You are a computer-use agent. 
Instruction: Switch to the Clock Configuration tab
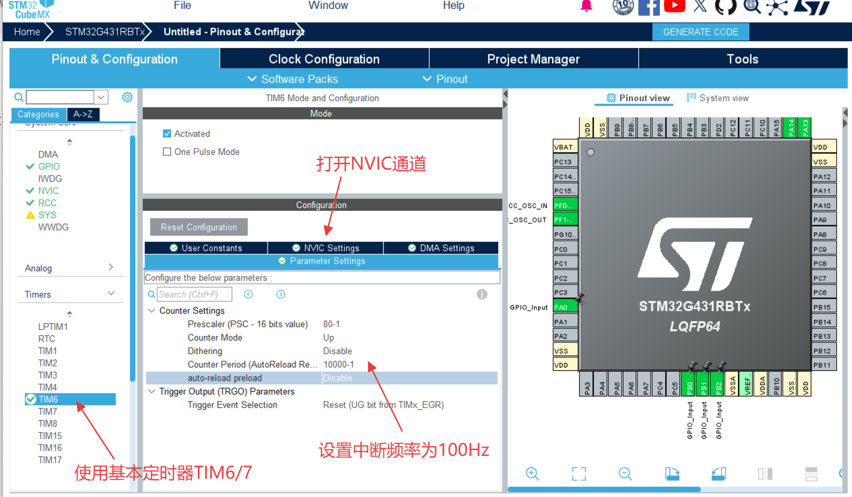(x=324, y=59)
